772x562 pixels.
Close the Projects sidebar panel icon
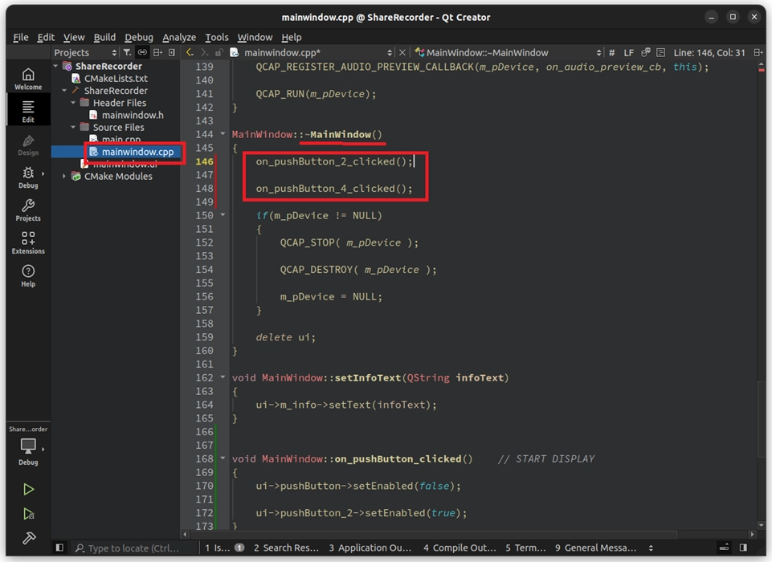(x=171, y=52)
